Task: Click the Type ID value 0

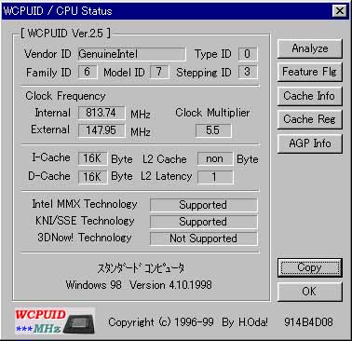Action: tap(248, 54)
